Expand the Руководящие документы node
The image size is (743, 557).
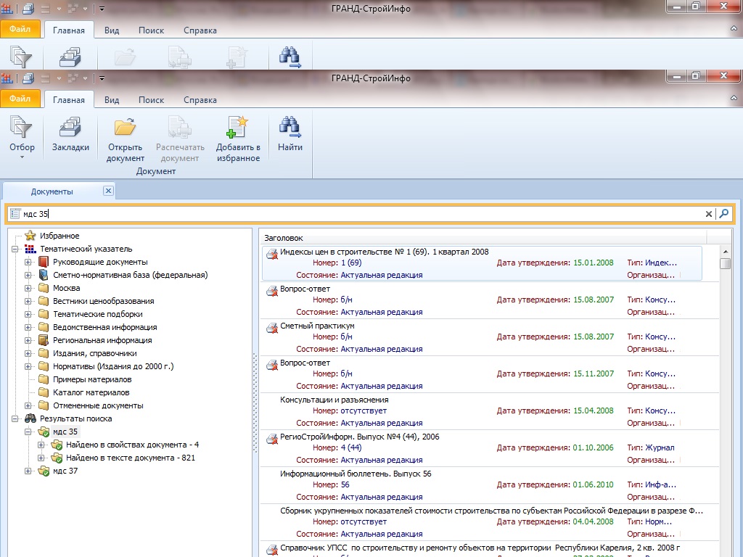[x=28, y=262]
